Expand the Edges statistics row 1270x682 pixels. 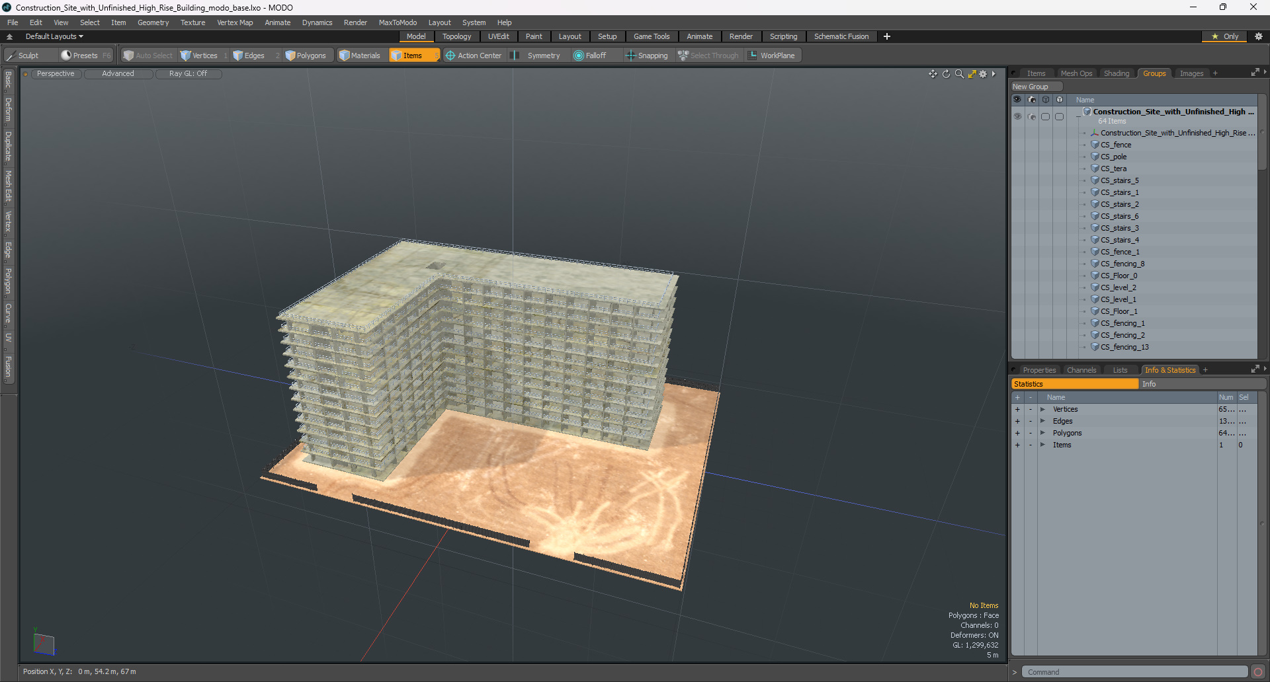(1042, 422)
